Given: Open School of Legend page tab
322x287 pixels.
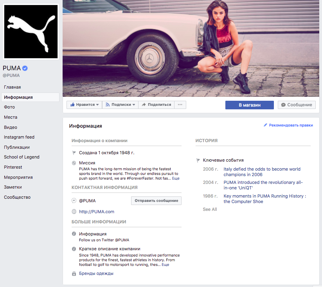Looking at the screenshot, I should coord(22,157).
